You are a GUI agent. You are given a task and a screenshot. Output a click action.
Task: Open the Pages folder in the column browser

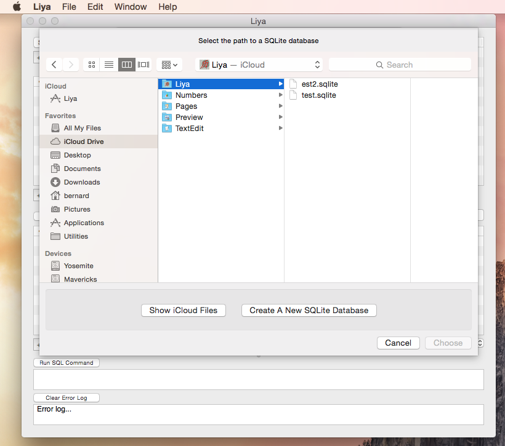185,106
